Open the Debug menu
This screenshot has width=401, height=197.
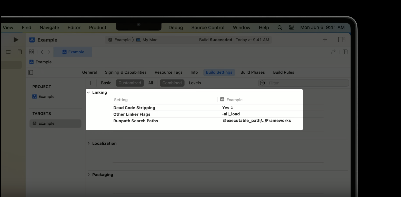[176, 27]
